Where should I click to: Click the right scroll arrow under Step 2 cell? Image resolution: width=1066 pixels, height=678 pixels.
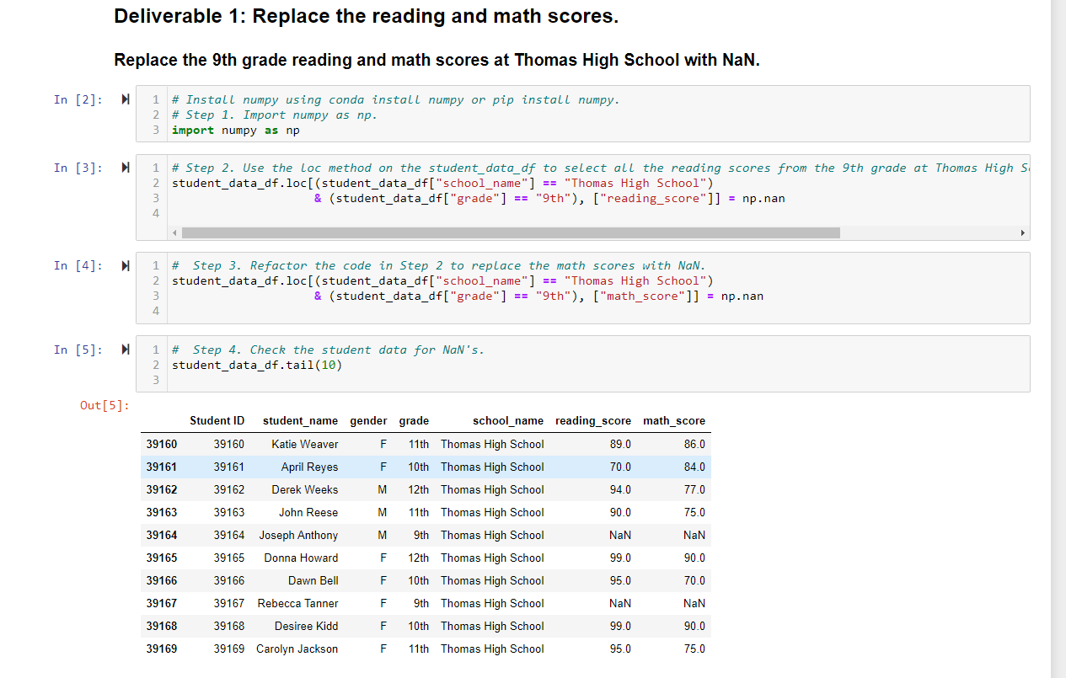1022,233
